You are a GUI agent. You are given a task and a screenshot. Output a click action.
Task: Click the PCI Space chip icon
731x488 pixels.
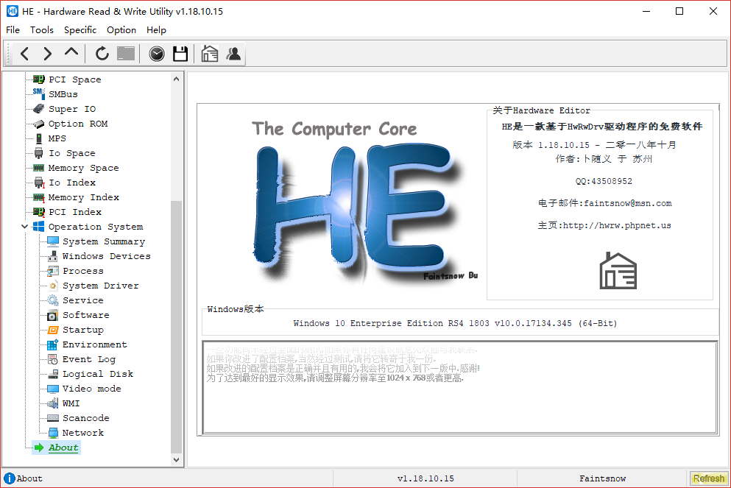pos(39,79)
